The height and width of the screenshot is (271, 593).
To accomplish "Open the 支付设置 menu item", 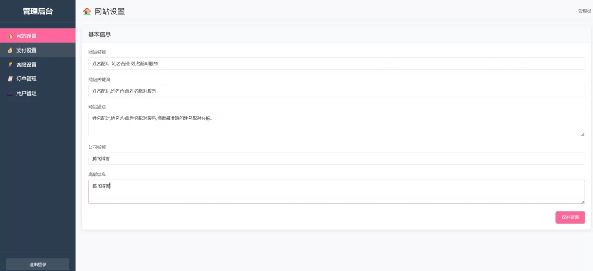I will 27,50.
